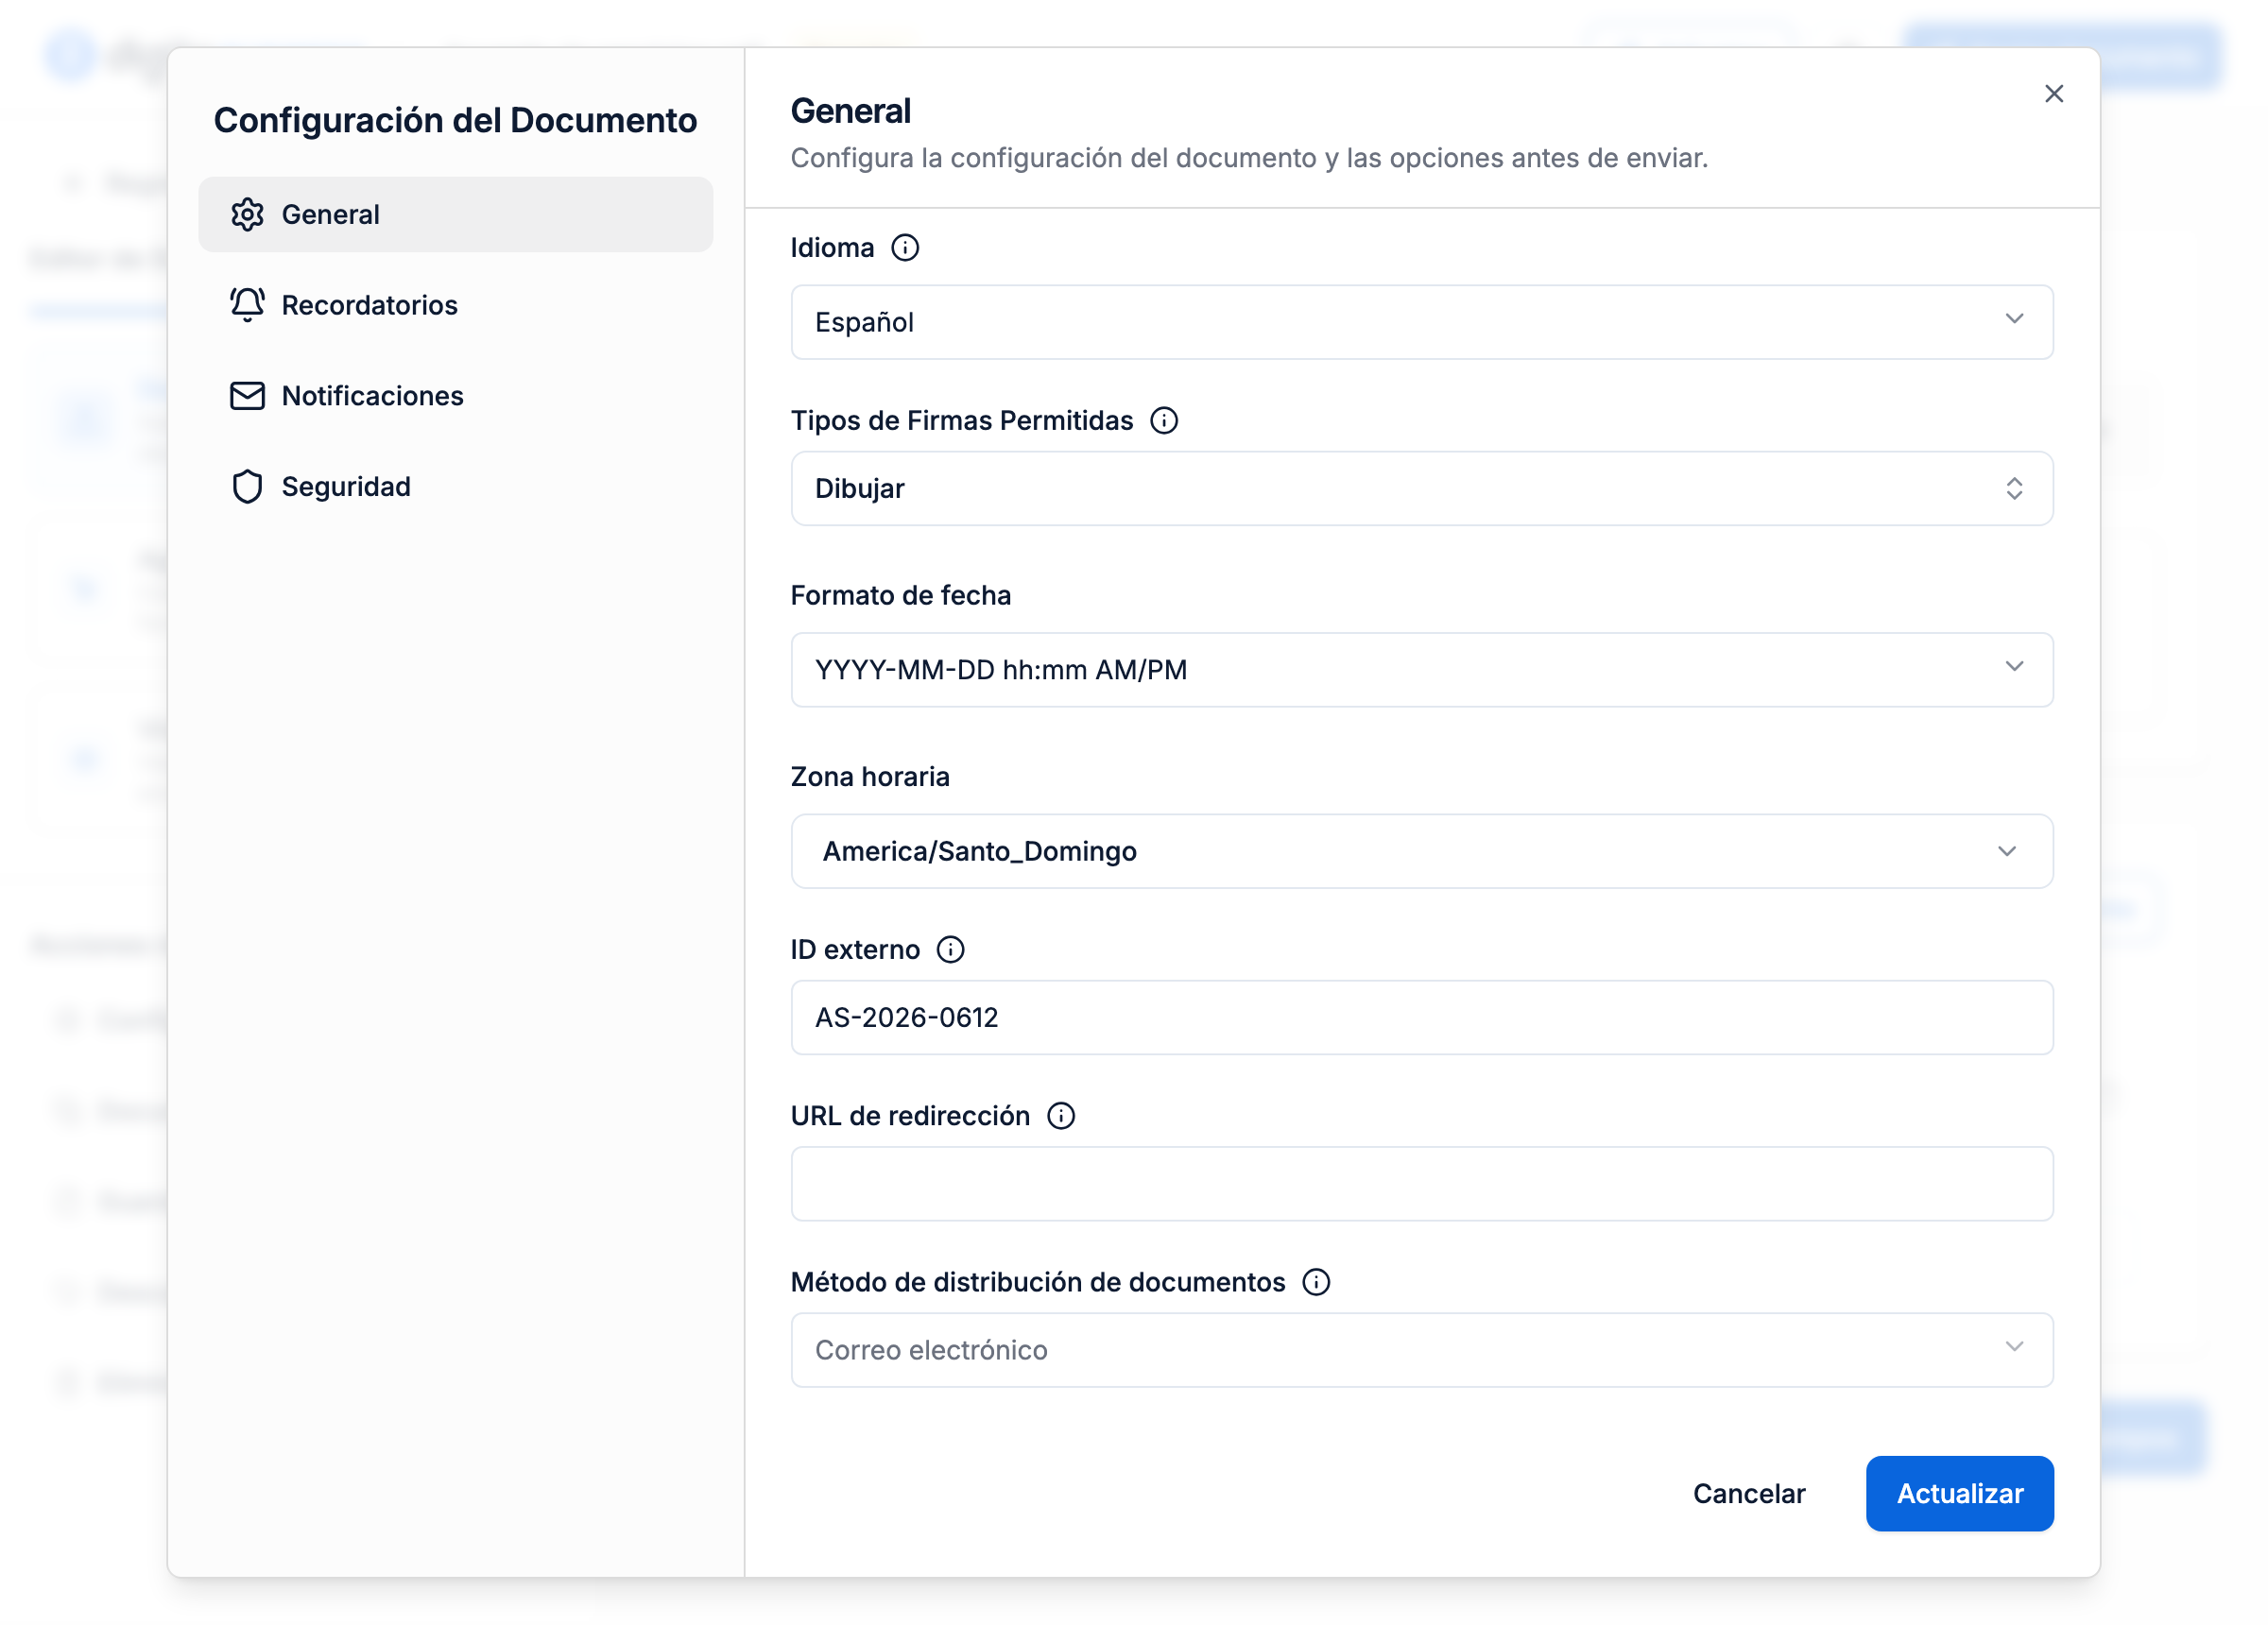Open the Idioma dropdown showing Español
The width and height of the screenshot is (2268, 1625).
(1422, 322)
